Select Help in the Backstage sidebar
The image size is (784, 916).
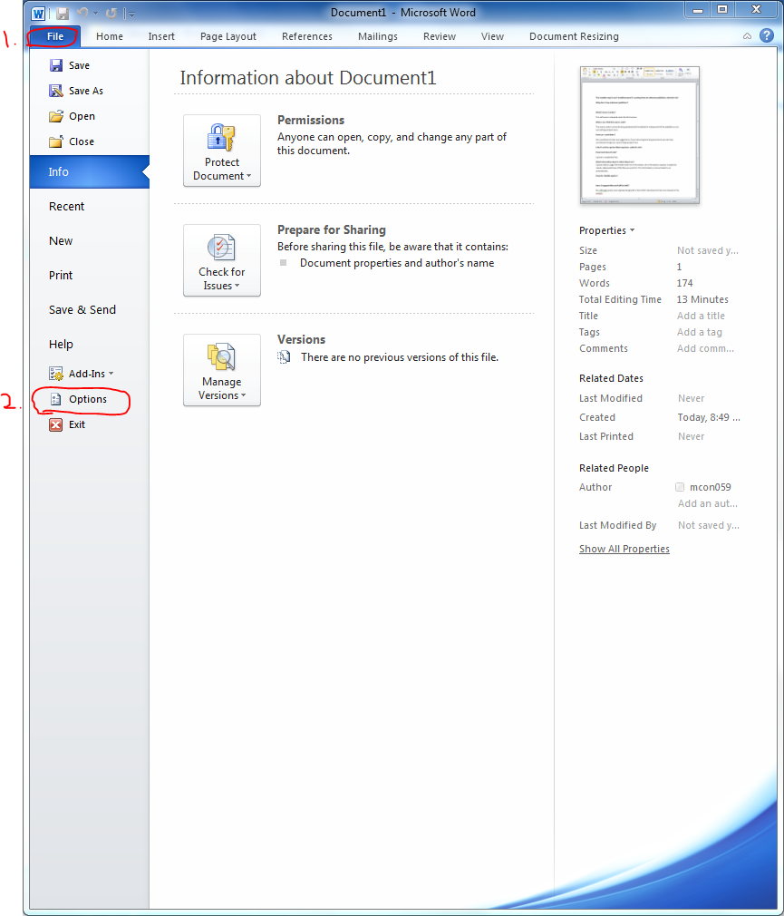pos(90,344)
